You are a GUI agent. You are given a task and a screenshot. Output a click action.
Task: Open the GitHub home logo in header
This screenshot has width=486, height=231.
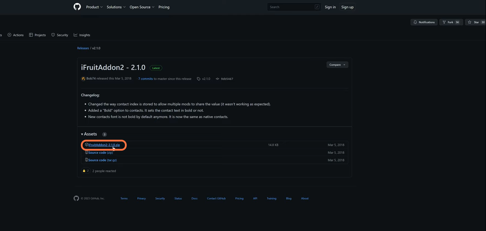77,7
